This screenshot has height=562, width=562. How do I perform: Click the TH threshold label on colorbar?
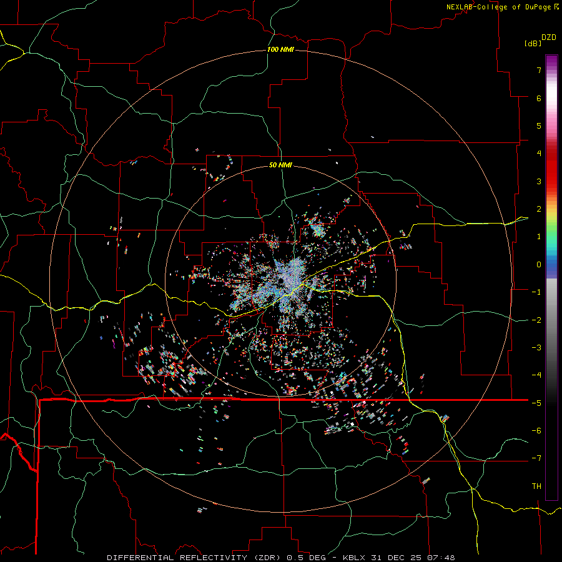tap(536, 486)
